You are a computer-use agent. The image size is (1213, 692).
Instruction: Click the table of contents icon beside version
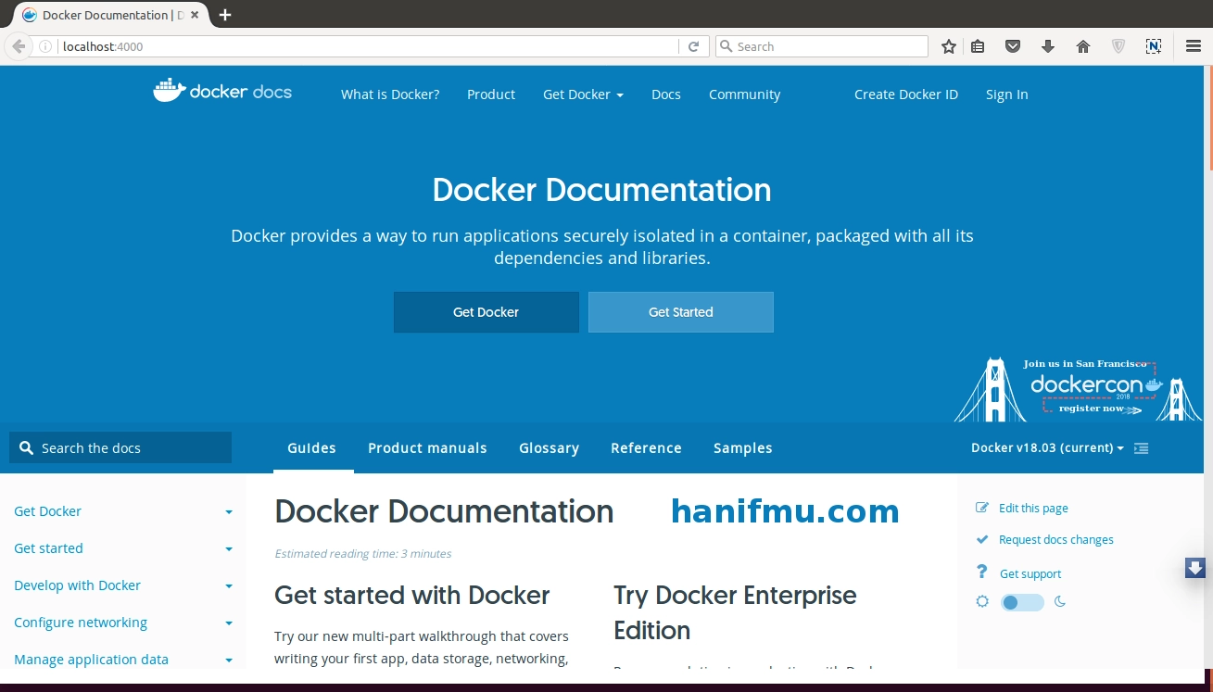[1142, 448]
